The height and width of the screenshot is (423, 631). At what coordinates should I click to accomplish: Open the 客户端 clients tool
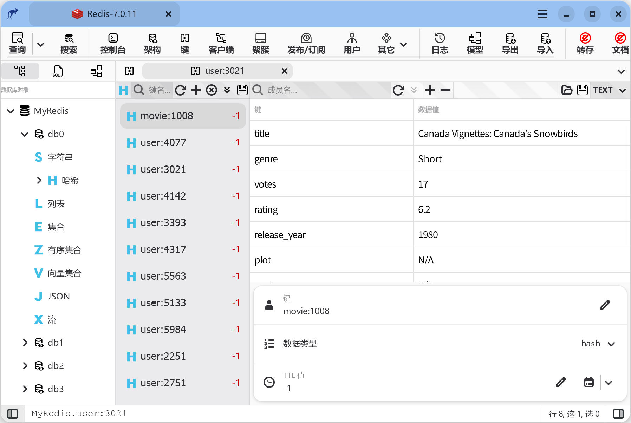tap(221, 43)
